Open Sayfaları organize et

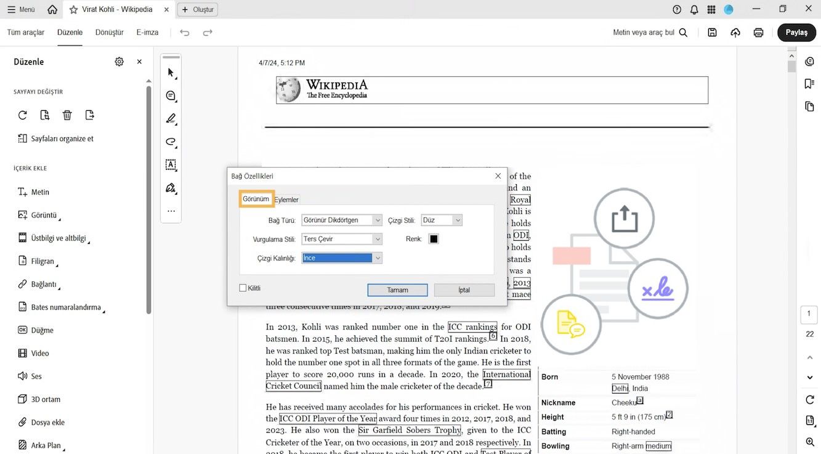55,139
